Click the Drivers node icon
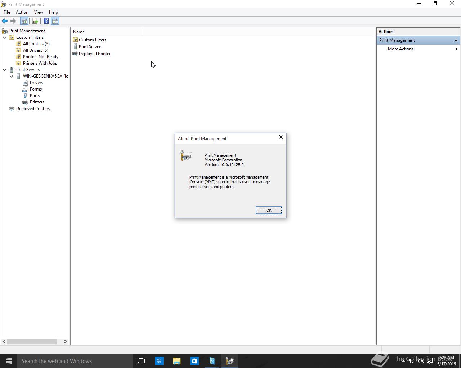This screenshot has width=461, height=368. tap(25, 83)
